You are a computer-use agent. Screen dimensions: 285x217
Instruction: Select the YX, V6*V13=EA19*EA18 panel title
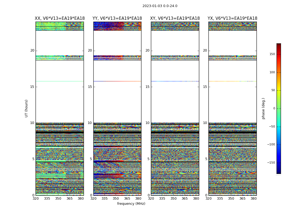232,18
